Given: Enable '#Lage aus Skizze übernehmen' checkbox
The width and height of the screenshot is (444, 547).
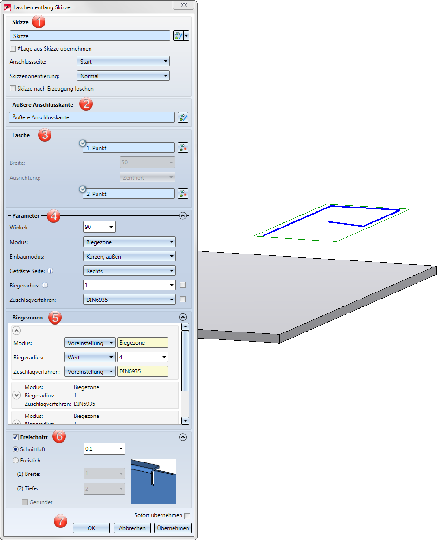Looking at the screenshot, I should (x=13, y=48).
